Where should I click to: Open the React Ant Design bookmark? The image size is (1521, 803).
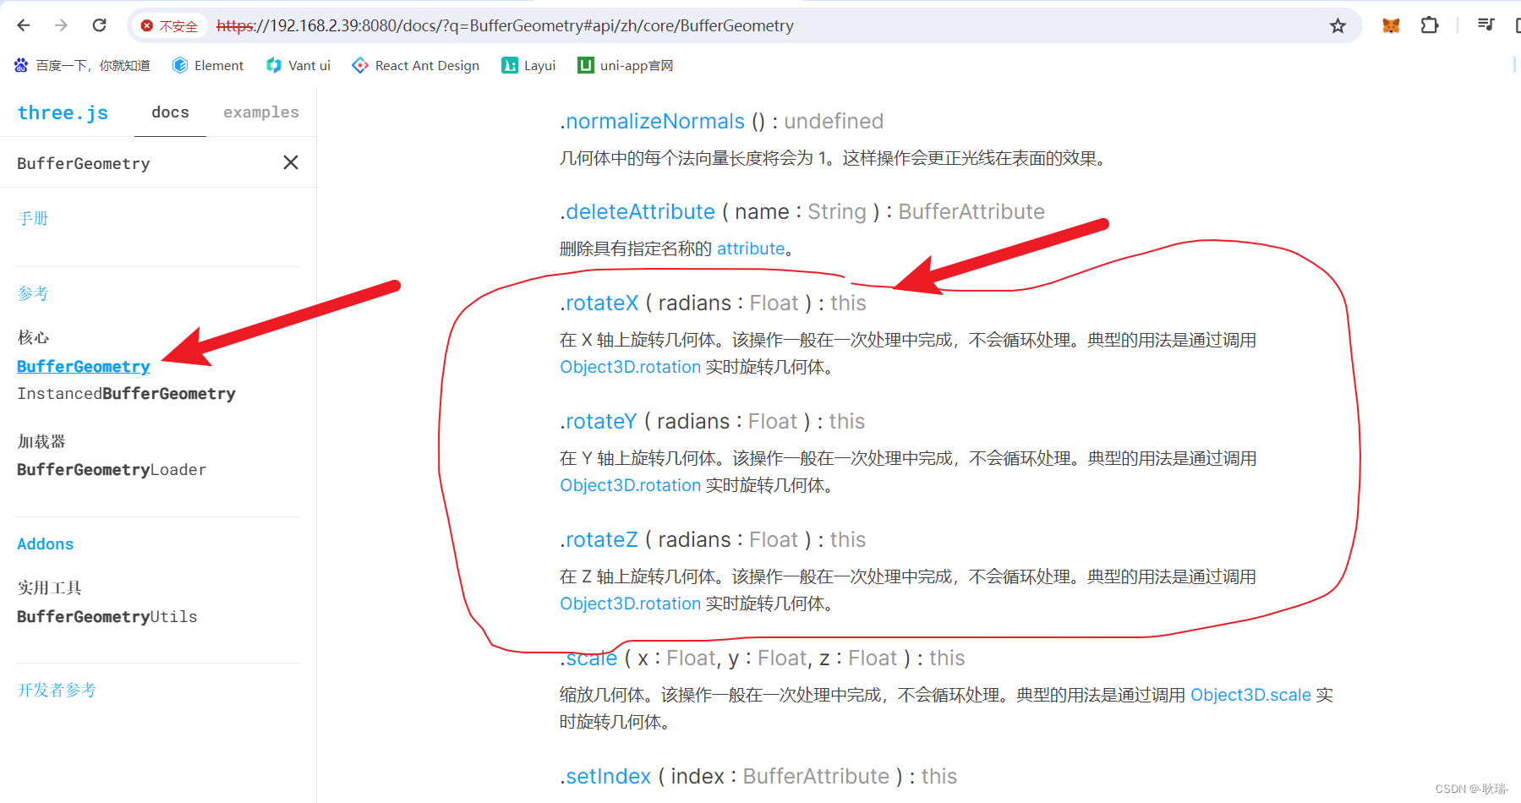415,65
